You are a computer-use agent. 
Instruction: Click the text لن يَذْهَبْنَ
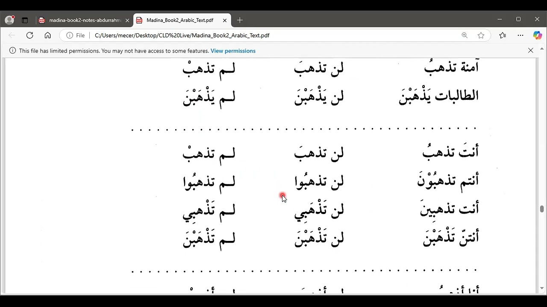tap(319, 97)
